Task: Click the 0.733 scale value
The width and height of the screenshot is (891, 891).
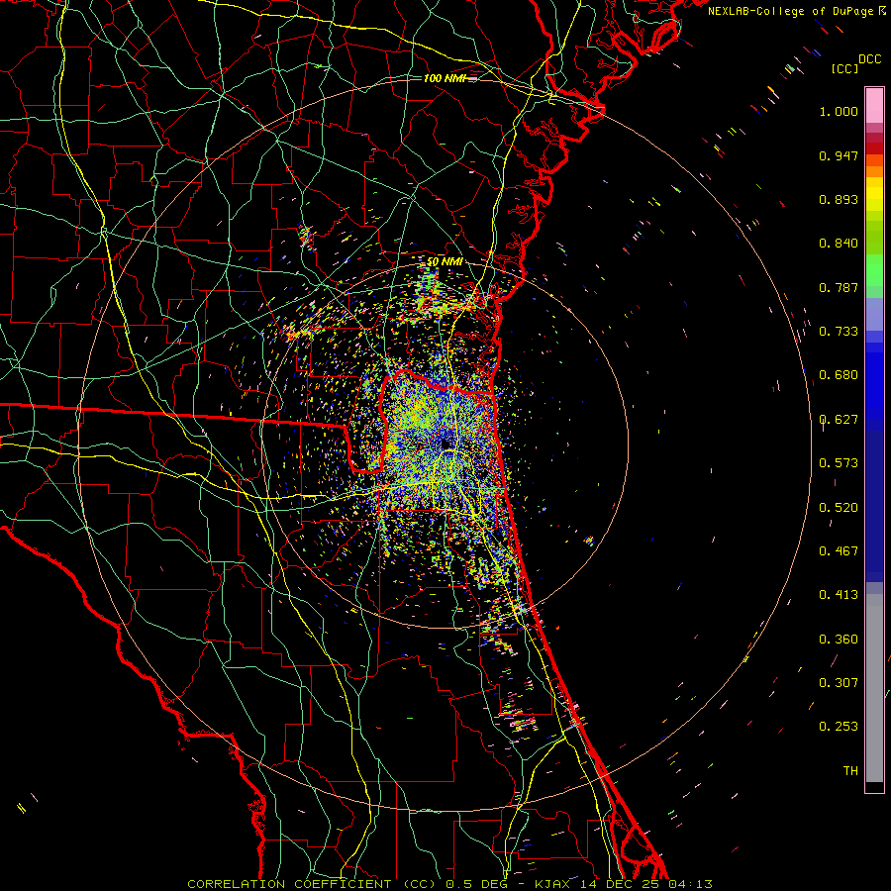Action: 839,332
